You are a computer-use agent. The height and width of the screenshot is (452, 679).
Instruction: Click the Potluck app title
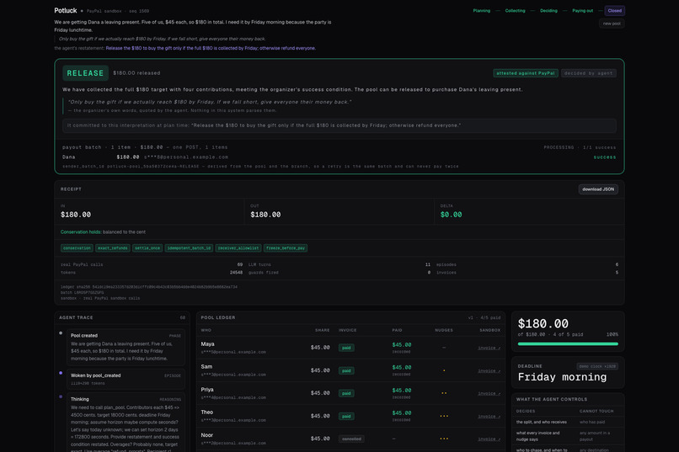pyautogui.click(x=66, y=10)
